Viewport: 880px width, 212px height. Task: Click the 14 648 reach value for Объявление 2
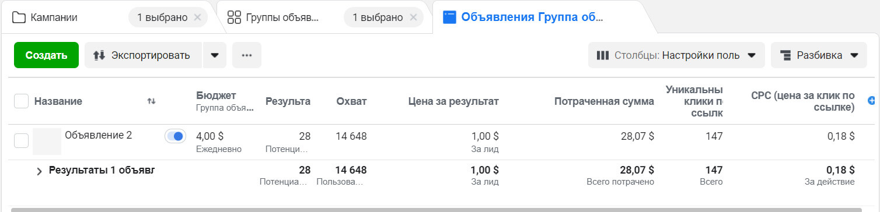point(351,136)
